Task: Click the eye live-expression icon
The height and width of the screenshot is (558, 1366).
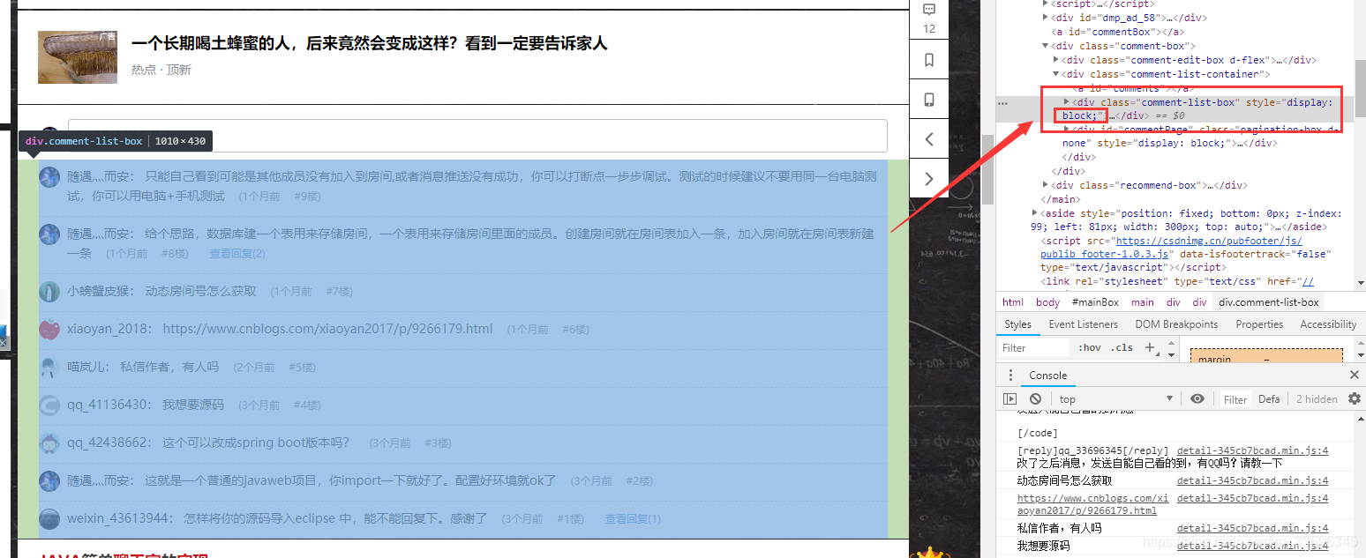Action: point(1197,399)
